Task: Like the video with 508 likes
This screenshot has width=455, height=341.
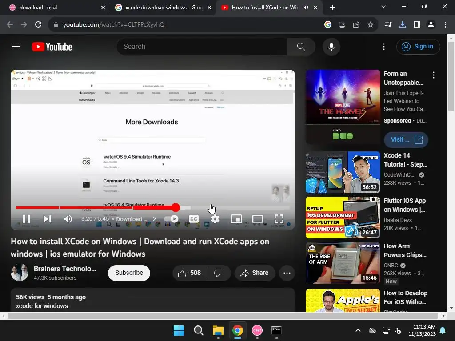Action: [x=190, y=273]
